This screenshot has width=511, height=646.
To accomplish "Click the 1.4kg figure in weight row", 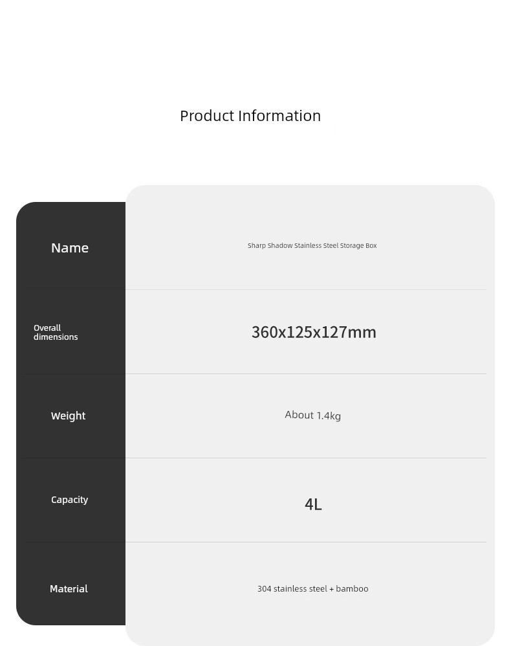I will tap(329, 416).
